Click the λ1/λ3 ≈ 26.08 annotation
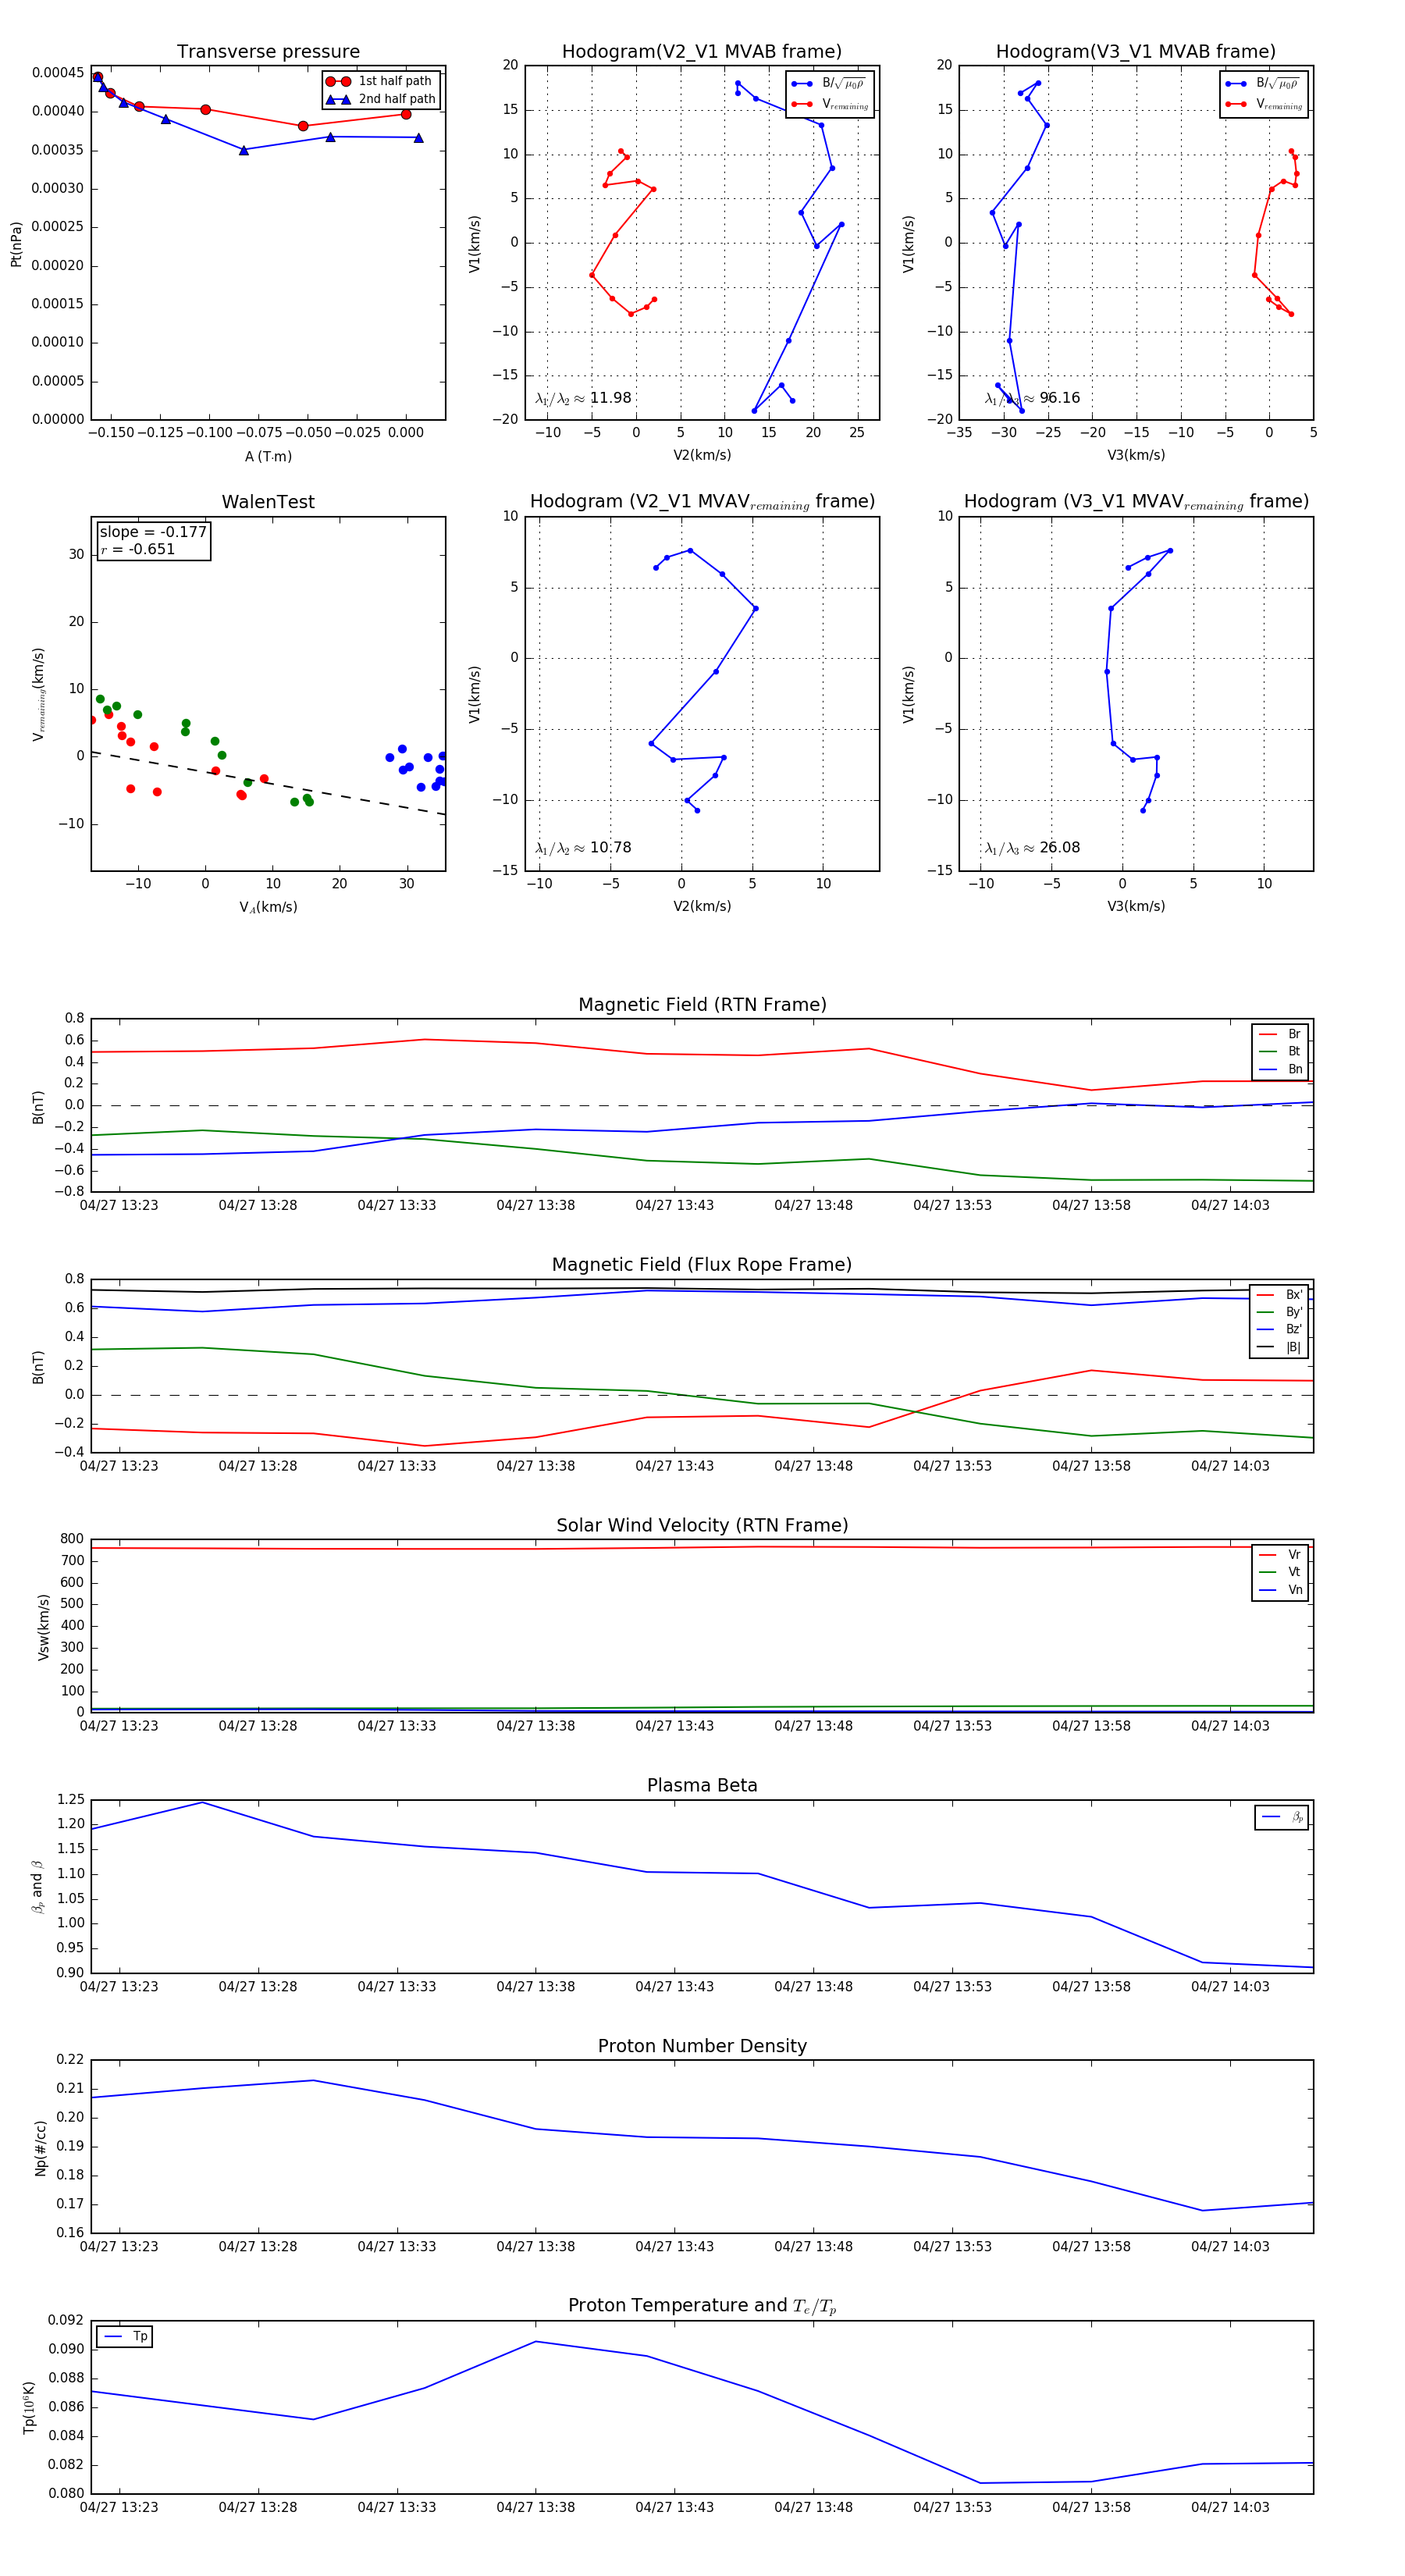The image size is (1405, 2576). tap(1032, 848)
